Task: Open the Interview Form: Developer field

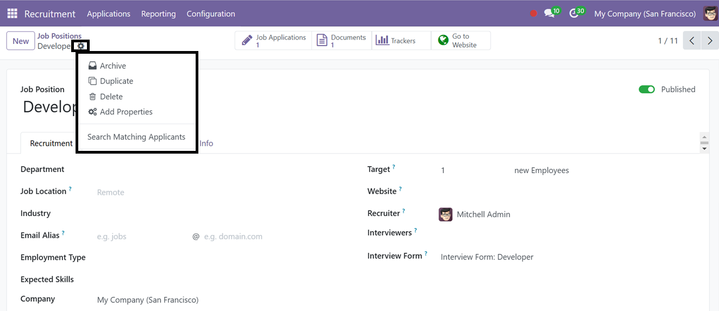Action: click(568, 257)
